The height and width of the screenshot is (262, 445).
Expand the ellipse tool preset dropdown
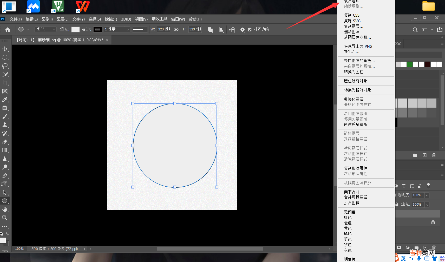[28, 30]
